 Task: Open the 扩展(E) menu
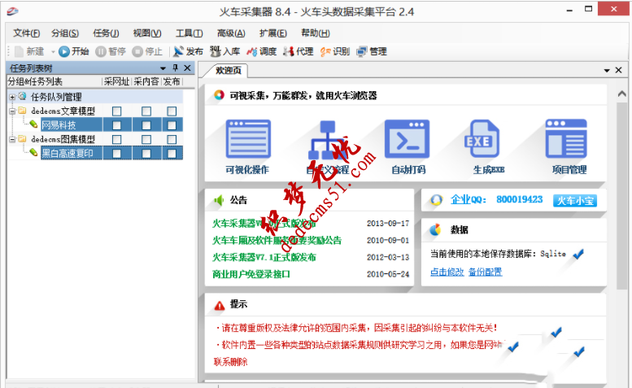[272, 33]
